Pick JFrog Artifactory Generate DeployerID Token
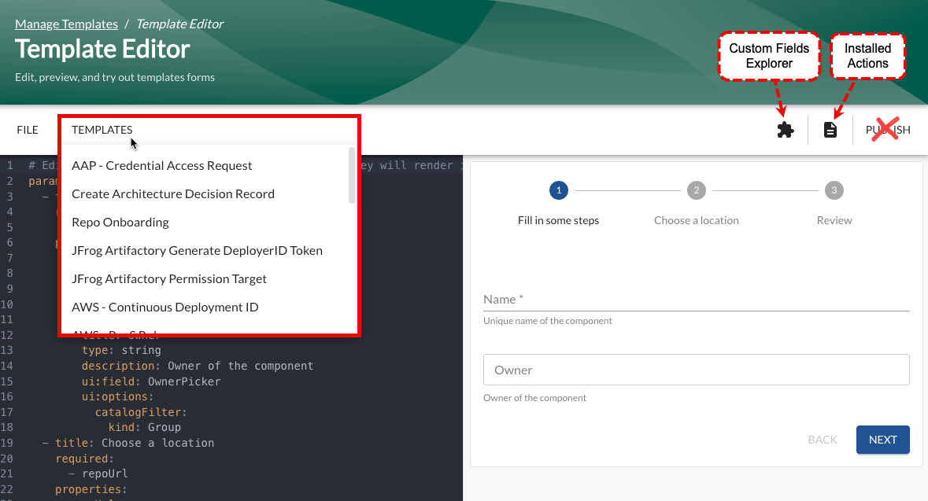Screen dimensions: 928x501 [197, 250]
